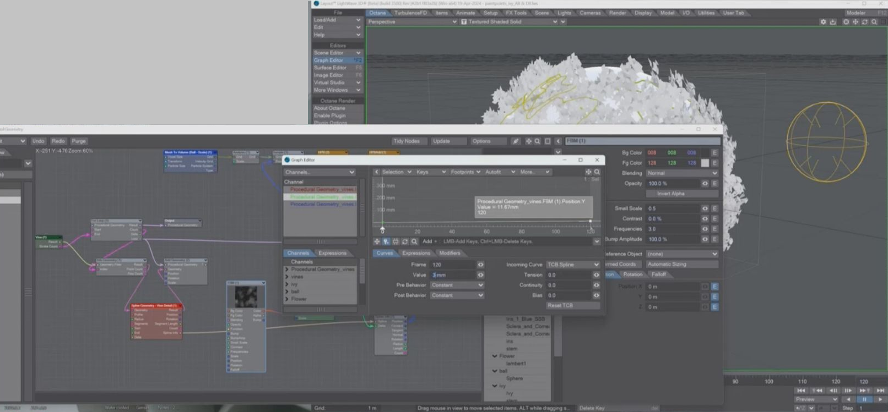The width and height of the screenshot is (888, 412).
Task: Open the Channels... dropdown in Graph Editor
Action: click(320, 172)
